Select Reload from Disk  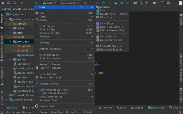pyautogui.click(x=64, y=78)
